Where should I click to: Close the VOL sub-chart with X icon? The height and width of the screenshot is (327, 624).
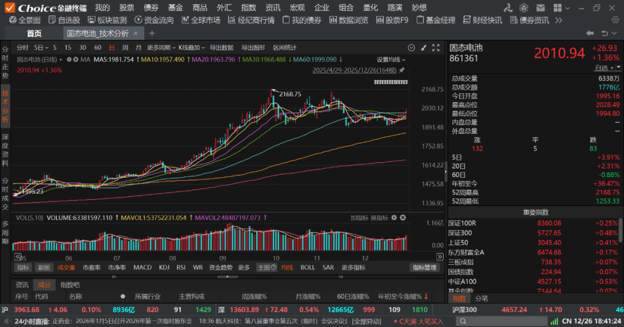(x=403, y=218)
